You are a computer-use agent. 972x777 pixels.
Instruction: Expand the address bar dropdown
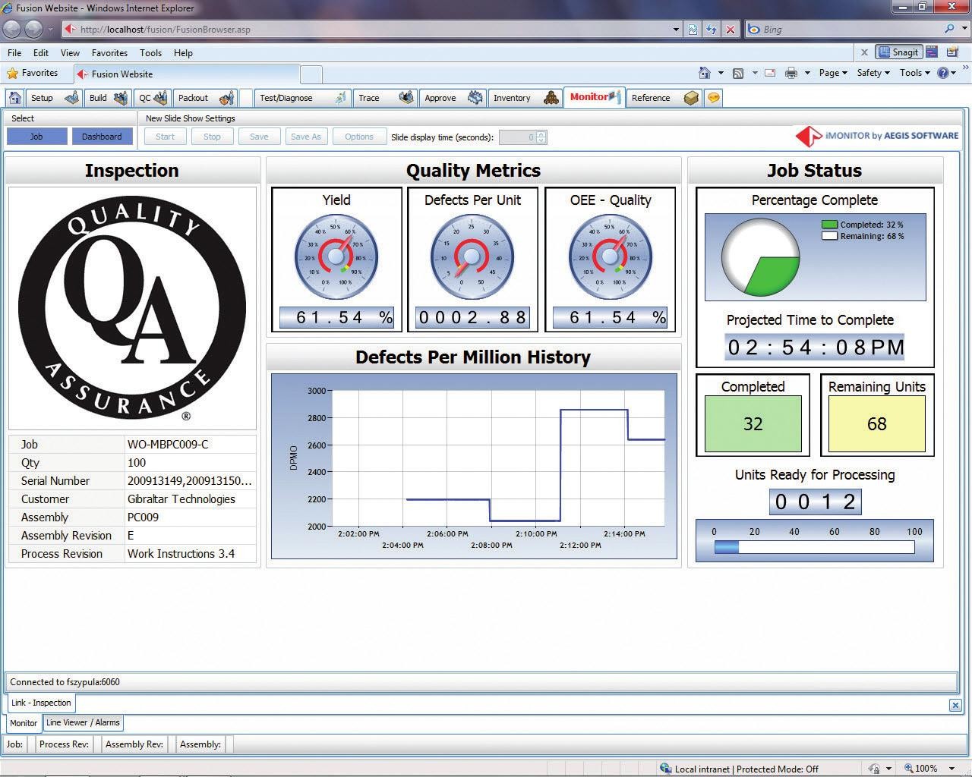click(x=676, y=30)
